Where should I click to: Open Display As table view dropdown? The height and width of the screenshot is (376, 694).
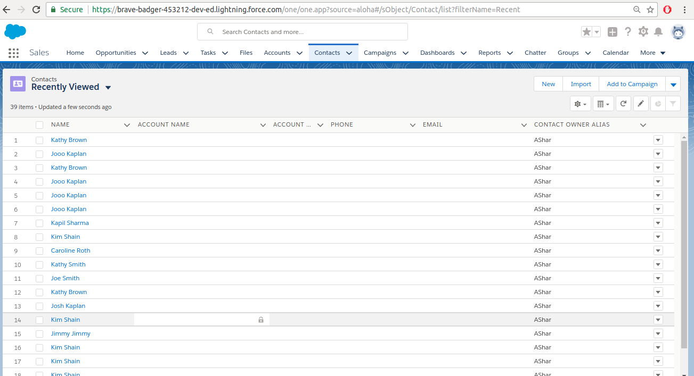[x=603, y=104]
